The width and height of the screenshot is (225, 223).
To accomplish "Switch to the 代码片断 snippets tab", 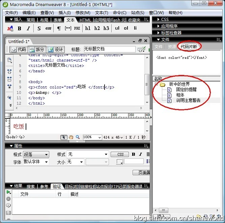I will click(x=189, y=46).
